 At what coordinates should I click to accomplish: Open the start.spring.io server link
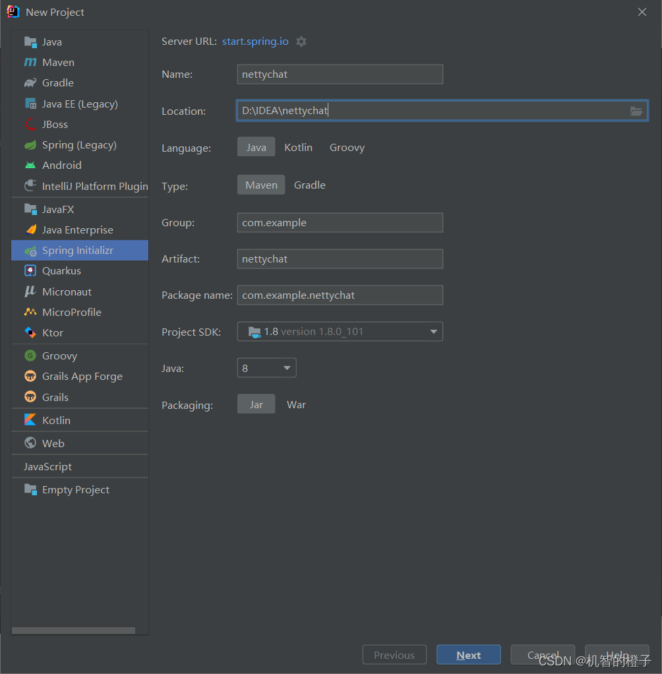coord(255,42)
